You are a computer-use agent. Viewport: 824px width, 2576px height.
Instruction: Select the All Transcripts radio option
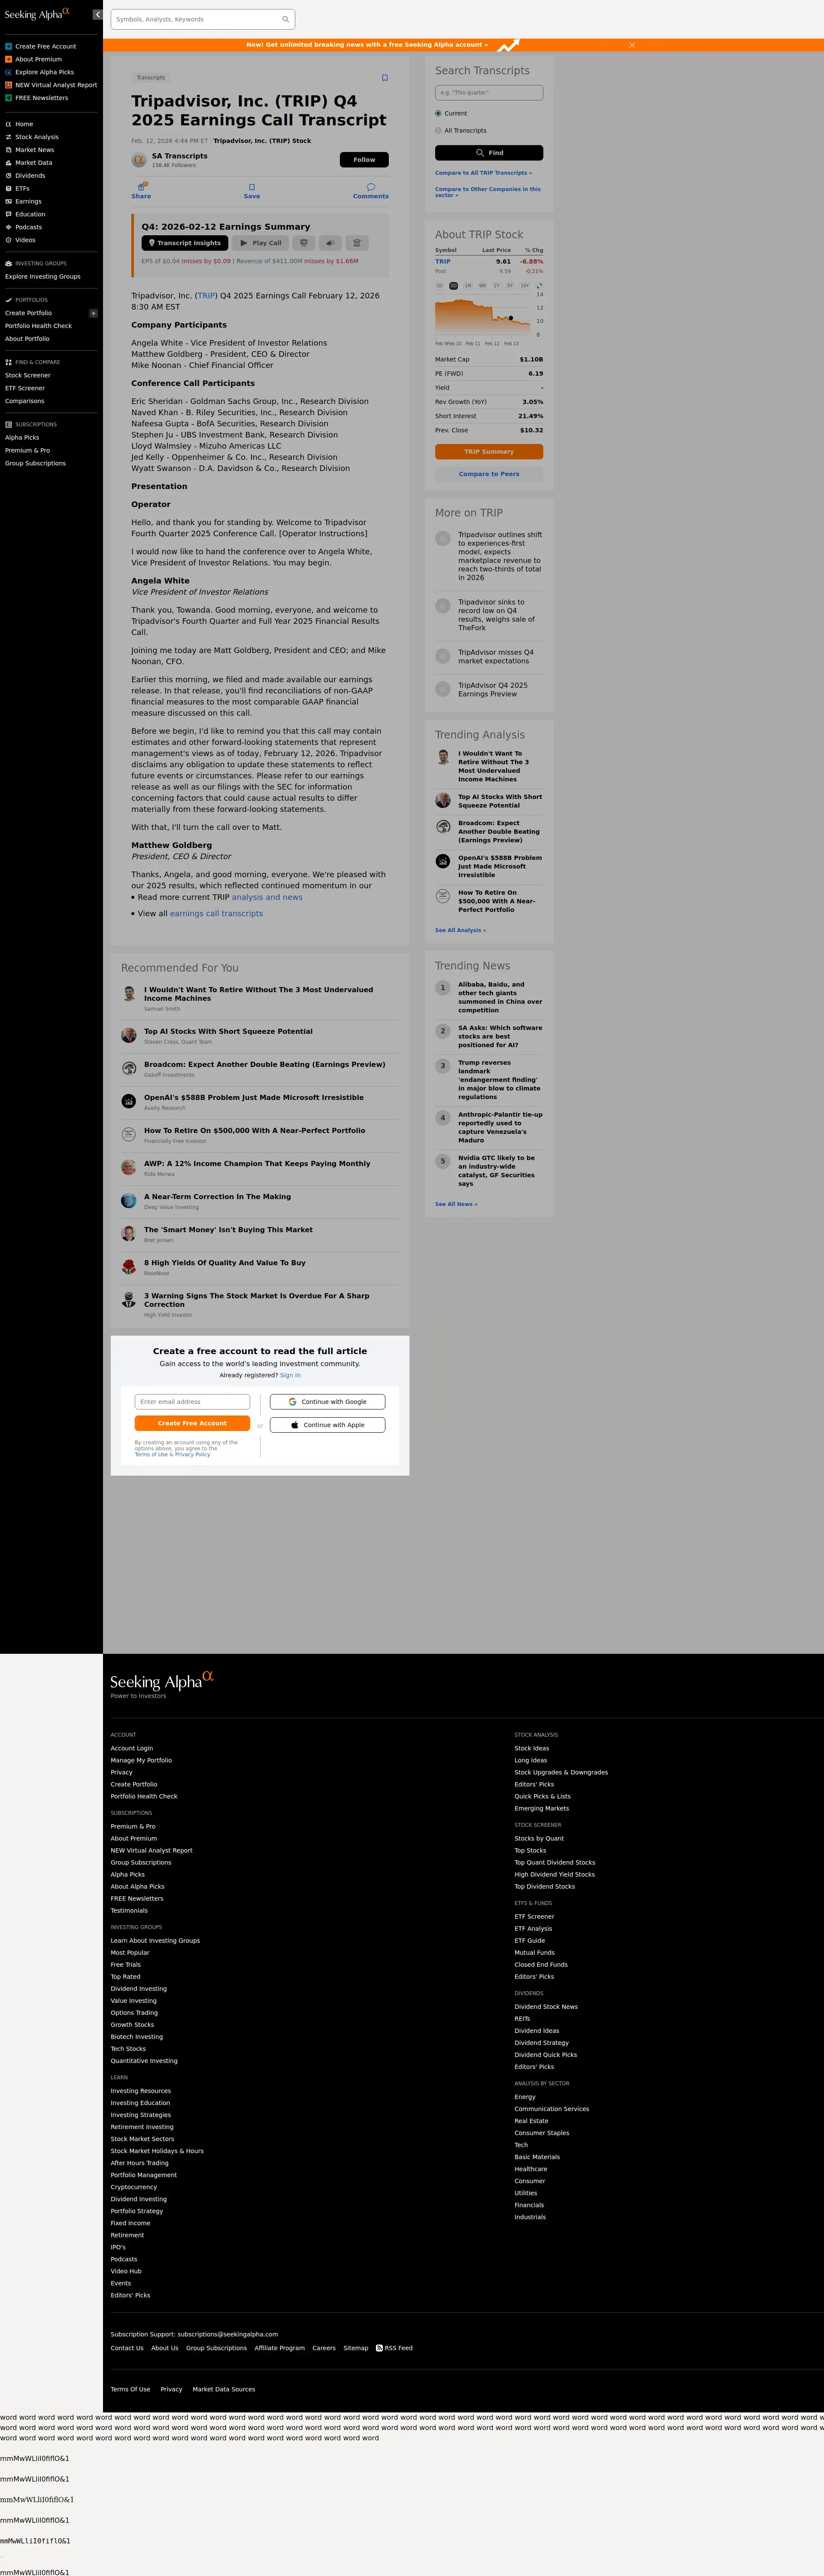pos(438,131)
